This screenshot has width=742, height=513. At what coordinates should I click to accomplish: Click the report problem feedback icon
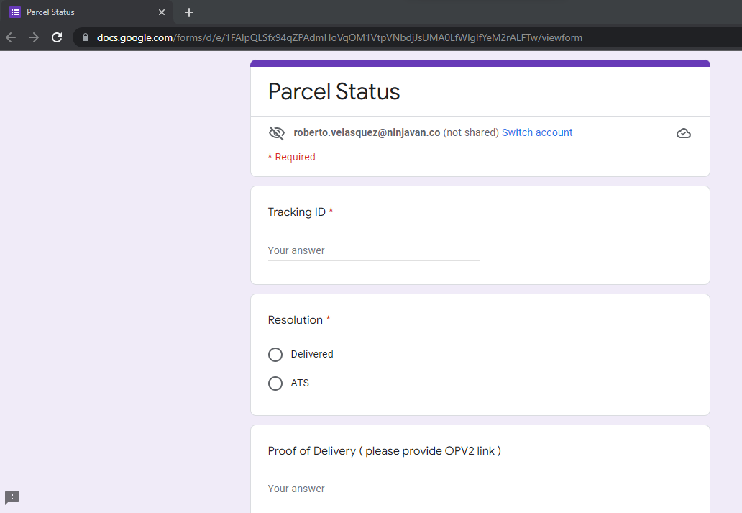[x=12, y=497]
